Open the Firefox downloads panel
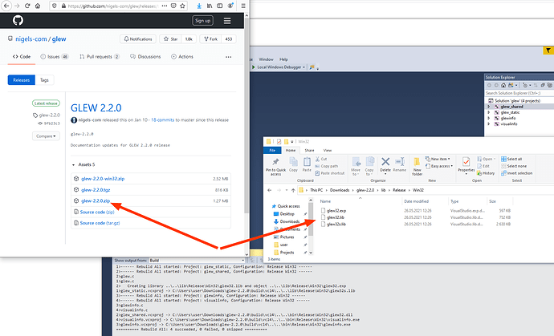Viewport: 554px width, 336px height. 199,6
